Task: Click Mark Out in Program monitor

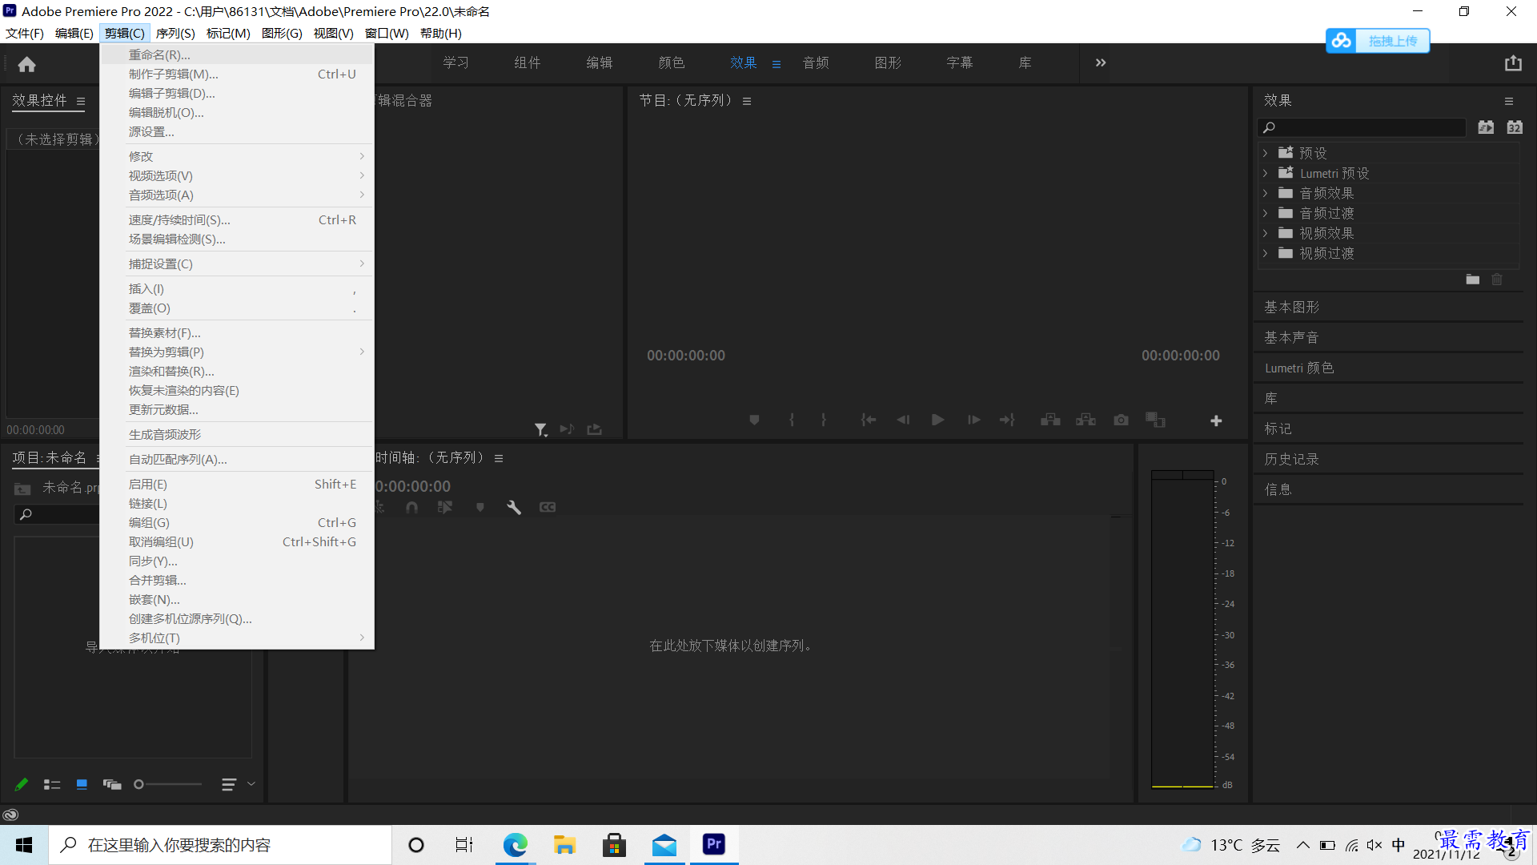Action: (x=823, y=420)
